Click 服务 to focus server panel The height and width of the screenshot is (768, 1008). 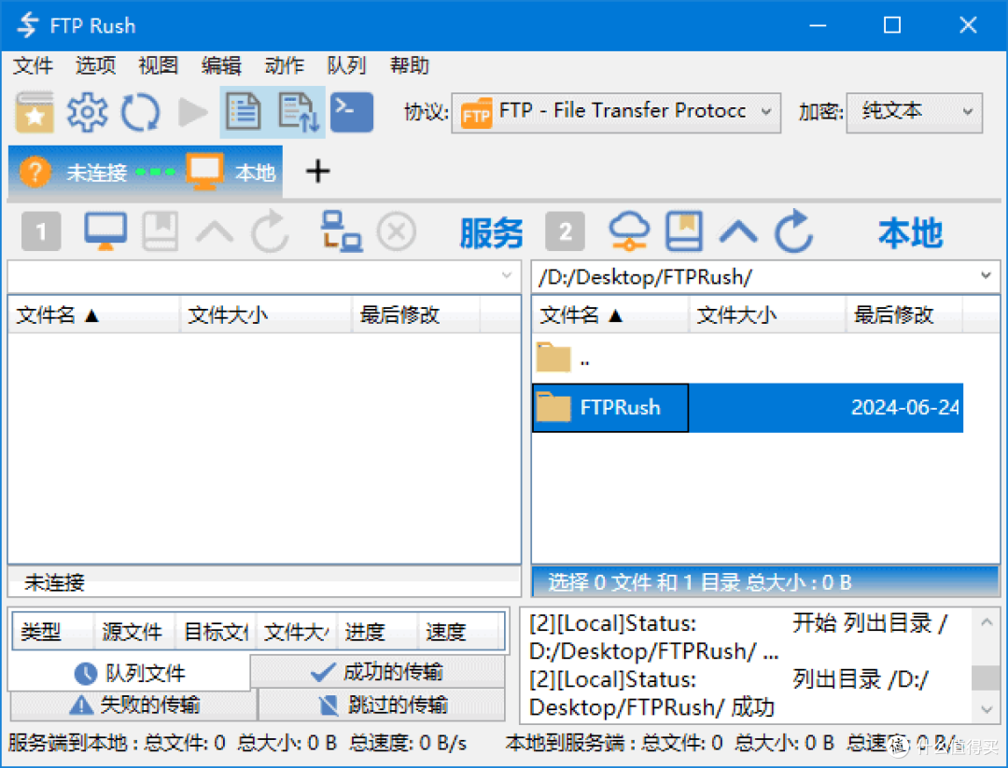pos(492,233)
